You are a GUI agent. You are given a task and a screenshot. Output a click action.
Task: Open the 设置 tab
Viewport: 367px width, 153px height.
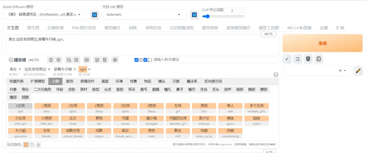pyautogui.click(x=324, y=28)
